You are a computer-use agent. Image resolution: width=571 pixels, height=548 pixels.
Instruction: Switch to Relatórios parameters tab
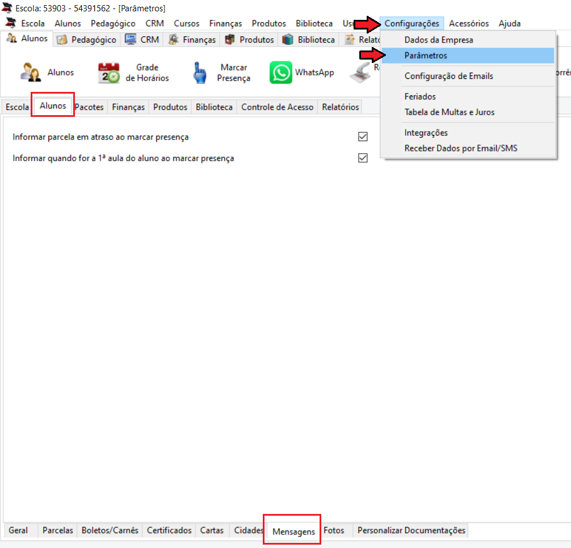[340, 107]
